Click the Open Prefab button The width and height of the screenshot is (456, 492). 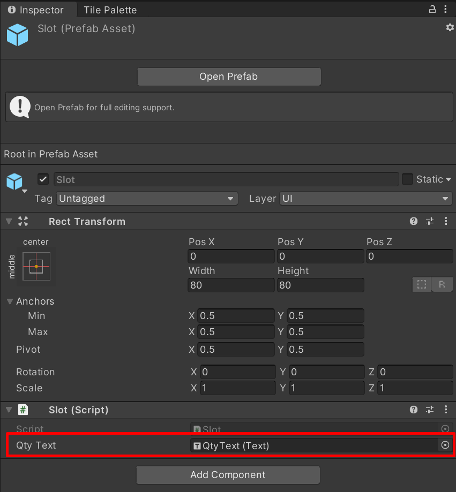(229, 77)
